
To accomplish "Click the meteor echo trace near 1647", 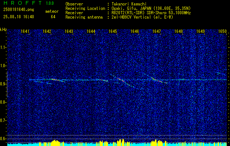I will 159,80.
